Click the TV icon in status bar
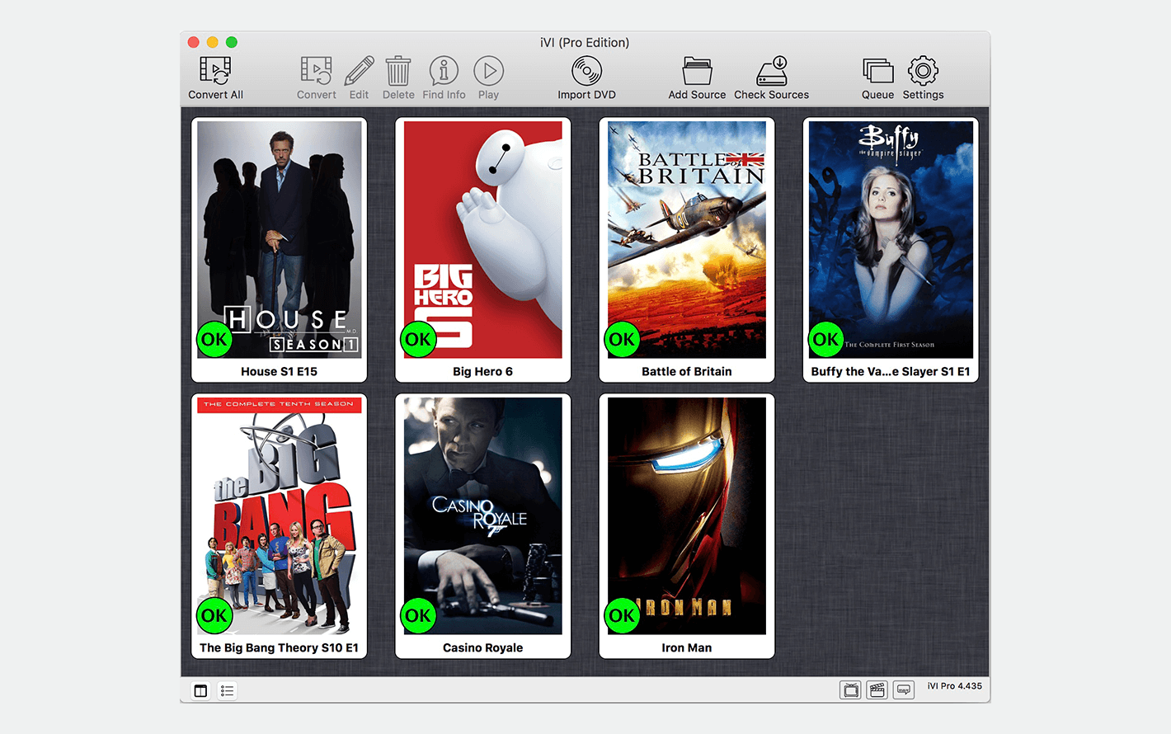The height and width of the screenshot is (734, 1171). [850, 690]
